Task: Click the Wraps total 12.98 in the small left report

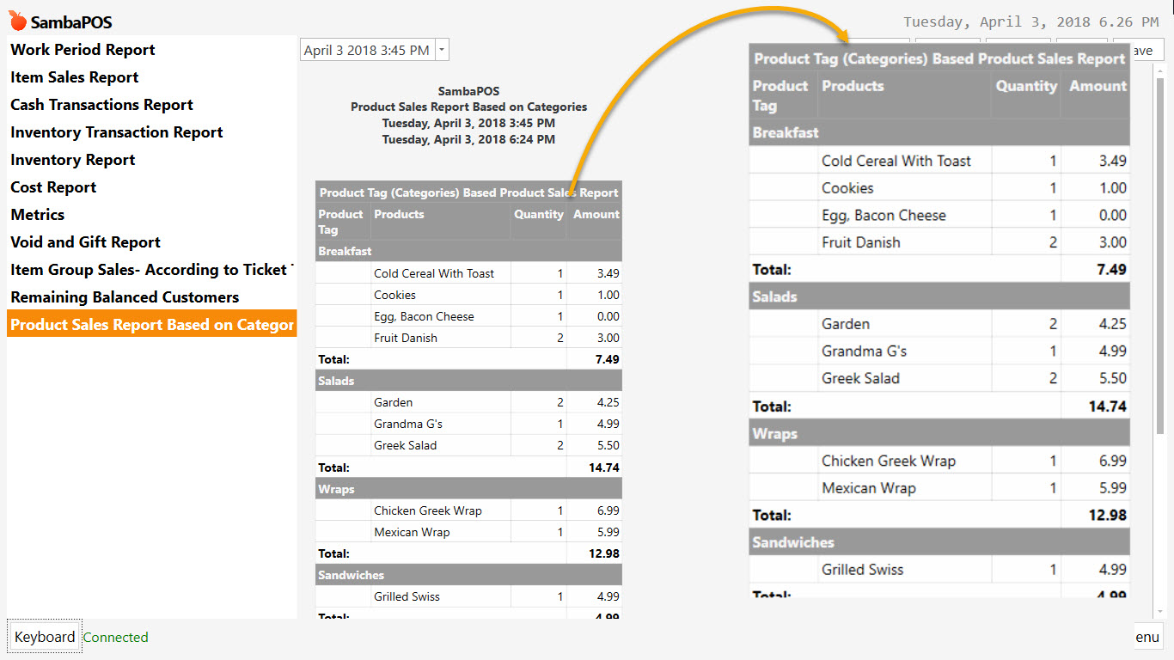Action: coord(604,553)
